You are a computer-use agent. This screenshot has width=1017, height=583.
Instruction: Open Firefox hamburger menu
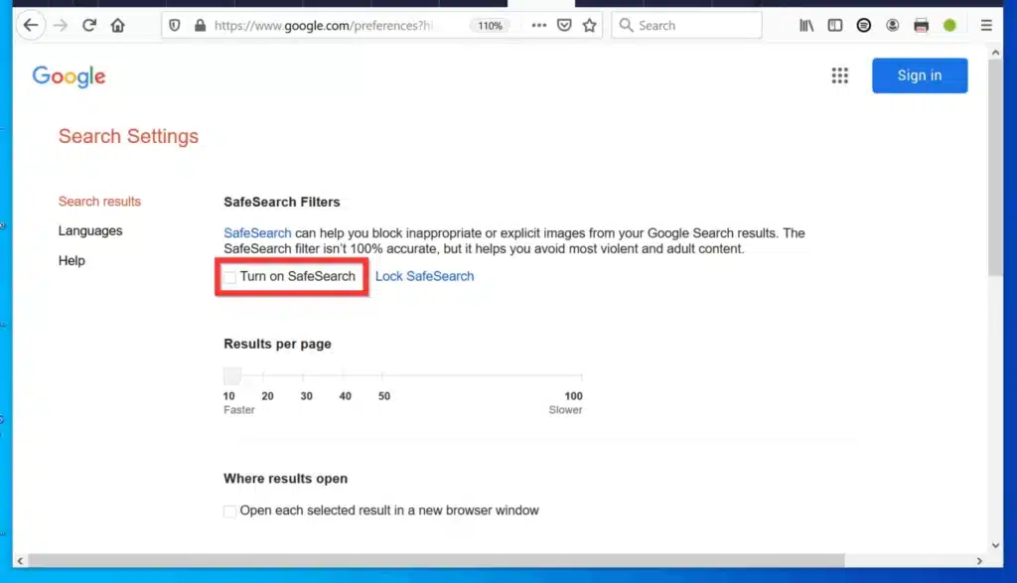point(986,25)
